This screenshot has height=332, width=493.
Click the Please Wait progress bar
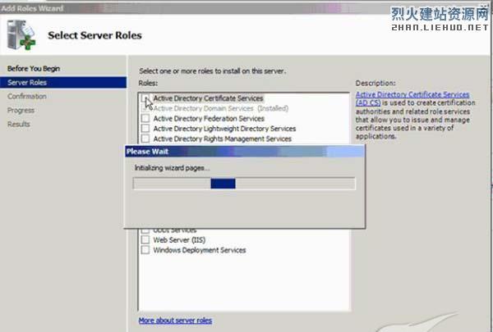[x=244, y=184]
